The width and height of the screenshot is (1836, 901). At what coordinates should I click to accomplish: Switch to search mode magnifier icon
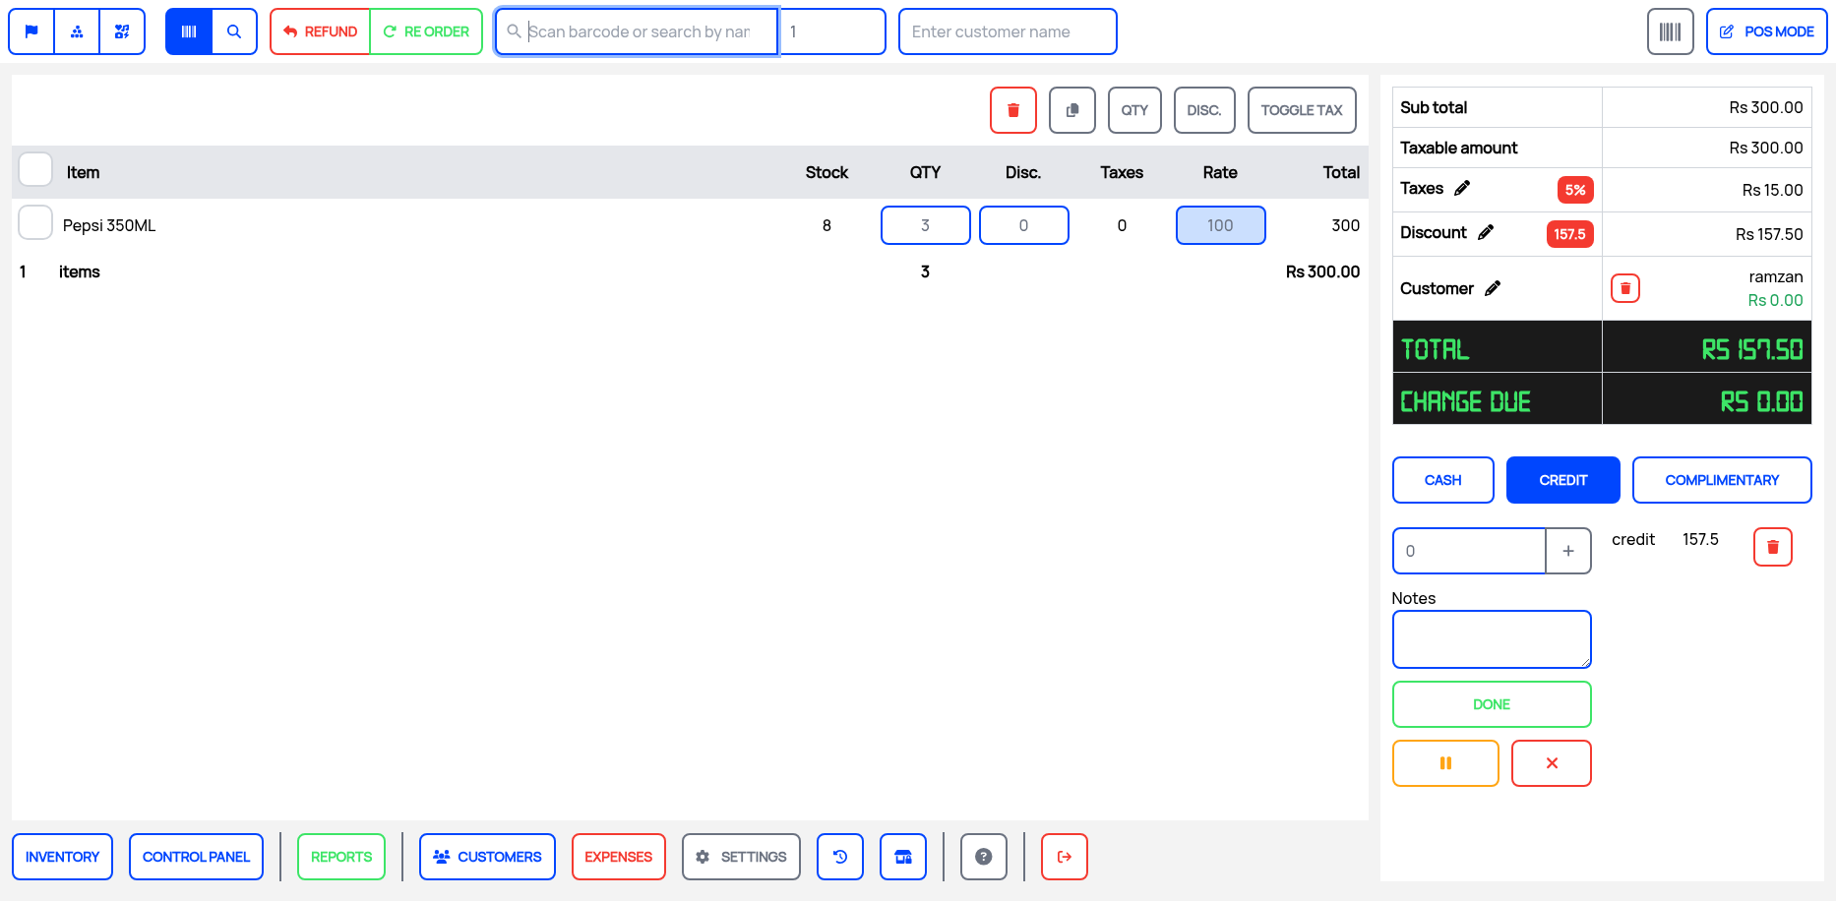point(234,31)
